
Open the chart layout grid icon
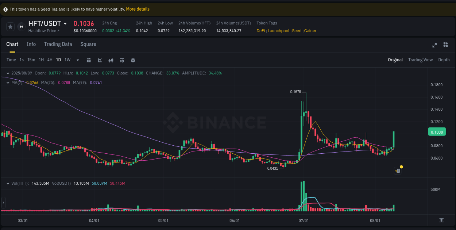pos(445,45)
